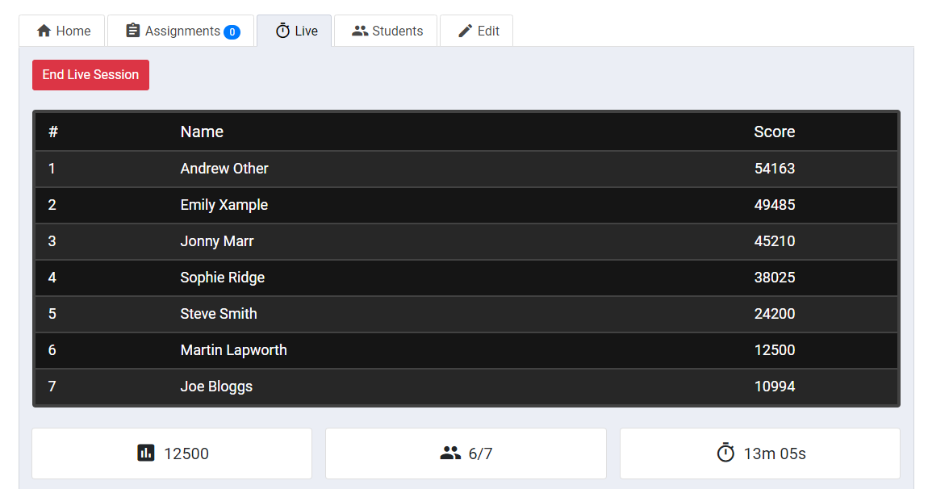Click the pencil icon on the Edit tab
The height and width of the screenshot is (489, 928).
[x=466, y=30]
